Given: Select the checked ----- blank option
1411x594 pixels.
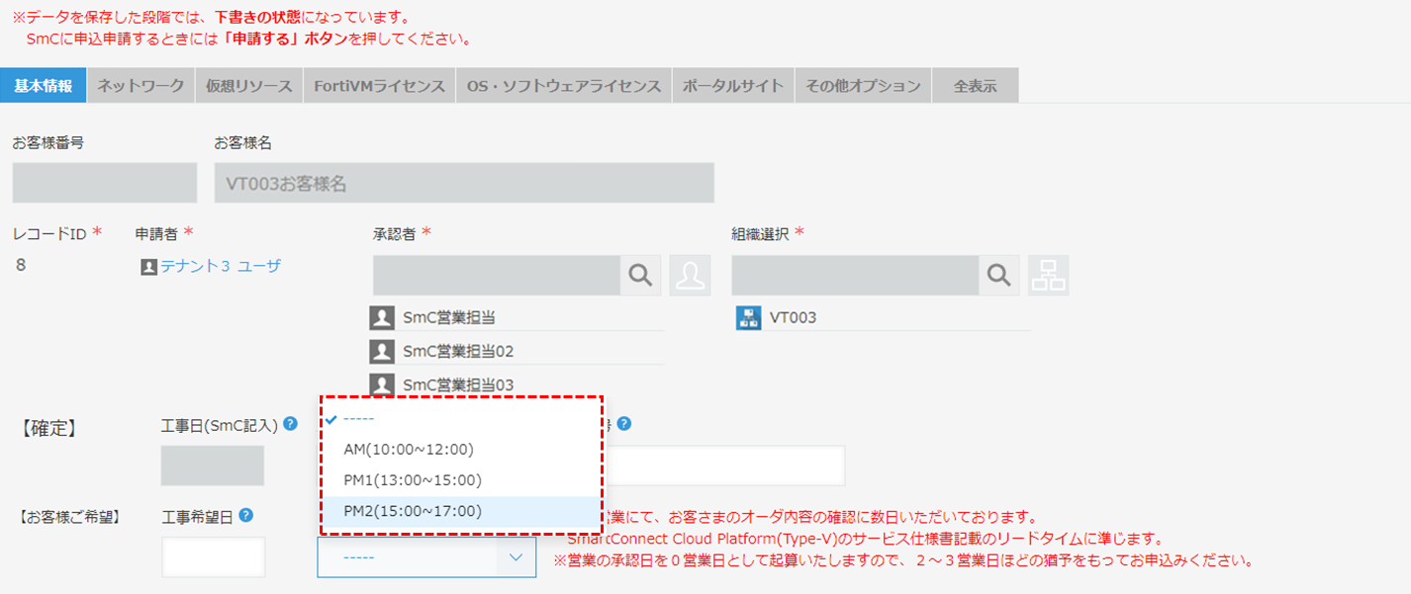Looking at the screenshot, I should tap(461, 419).
